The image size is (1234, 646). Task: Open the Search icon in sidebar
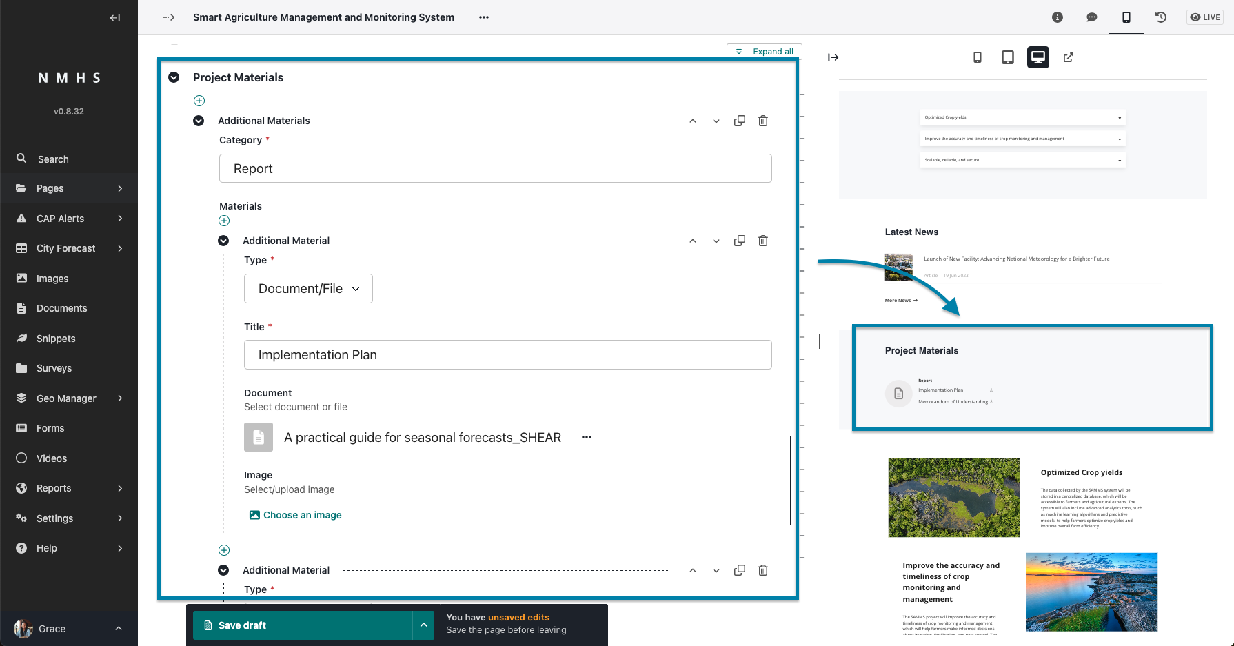(21, 159)
